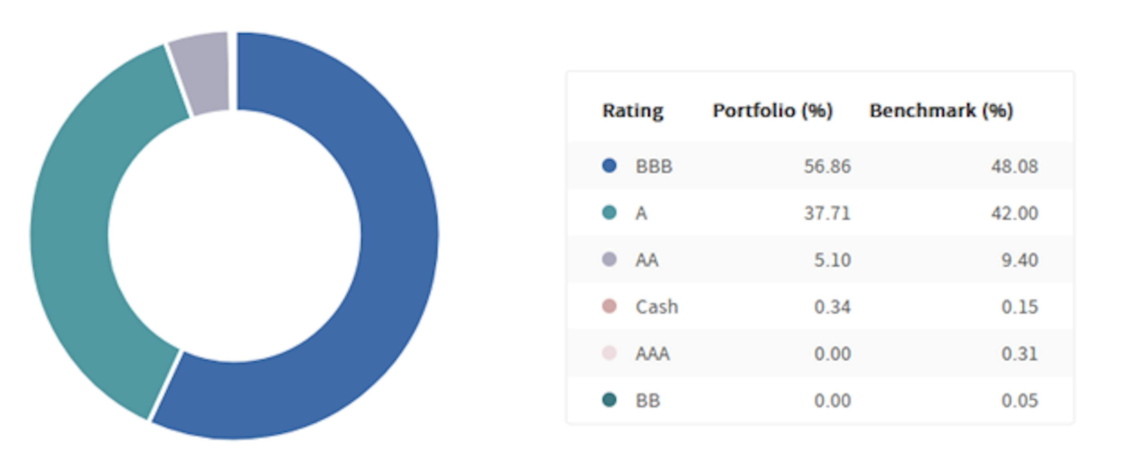This screenshot has height=467, width=1125.
Task: Click BB benchmark value 0.05
Action: point(1019,400)
